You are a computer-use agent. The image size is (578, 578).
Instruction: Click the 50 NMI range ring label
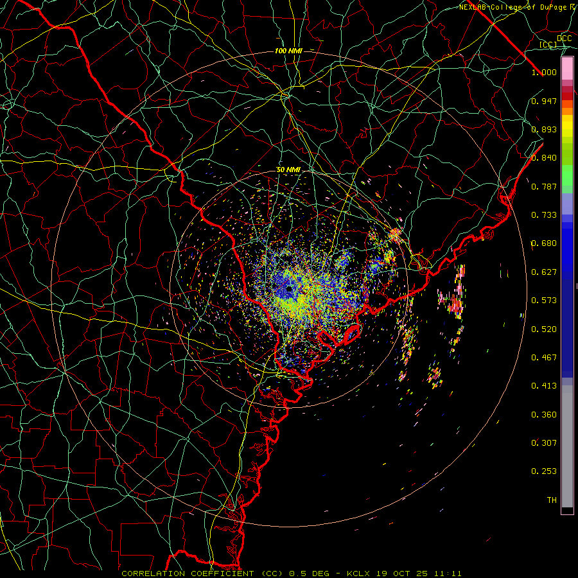(288, 170)
